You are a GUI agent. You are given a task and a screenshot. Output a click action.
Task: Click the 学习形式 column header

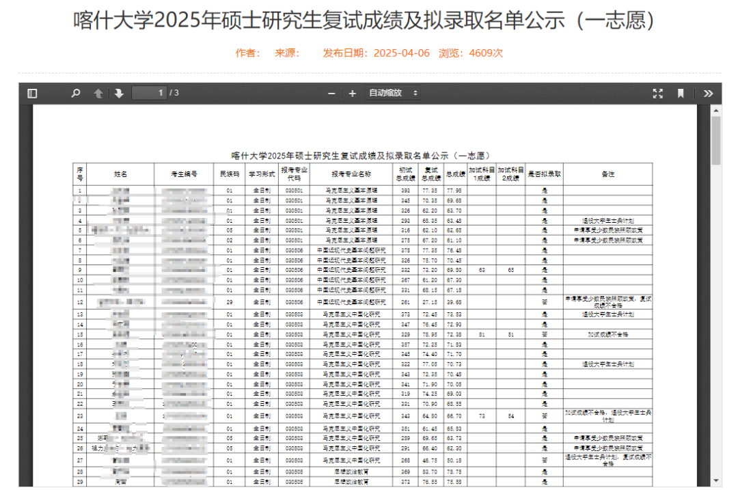262,174
